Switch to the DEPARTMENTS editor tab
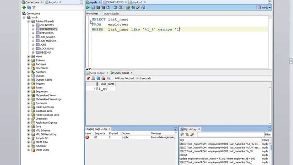 [115, 2]
